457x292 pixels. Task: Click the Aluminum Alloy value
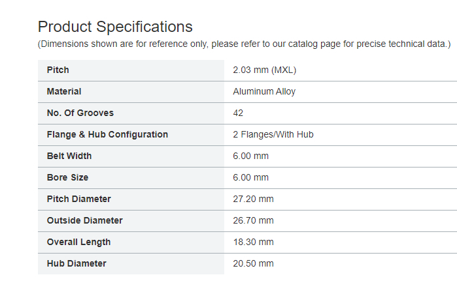click(264, 91)
